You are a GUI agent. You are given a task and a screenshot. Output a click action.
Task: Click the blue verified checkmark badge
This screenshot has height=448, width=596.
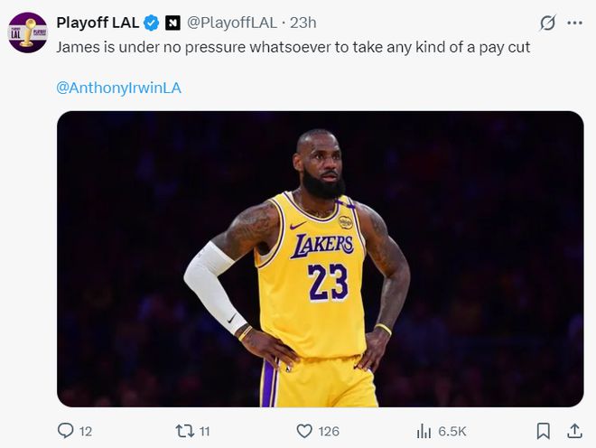click(x=153, y=23)
